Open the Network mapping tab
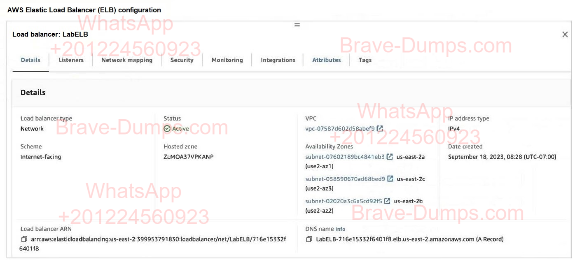The image size is (575, 260). pyautogui.click(x=127, y=60)
